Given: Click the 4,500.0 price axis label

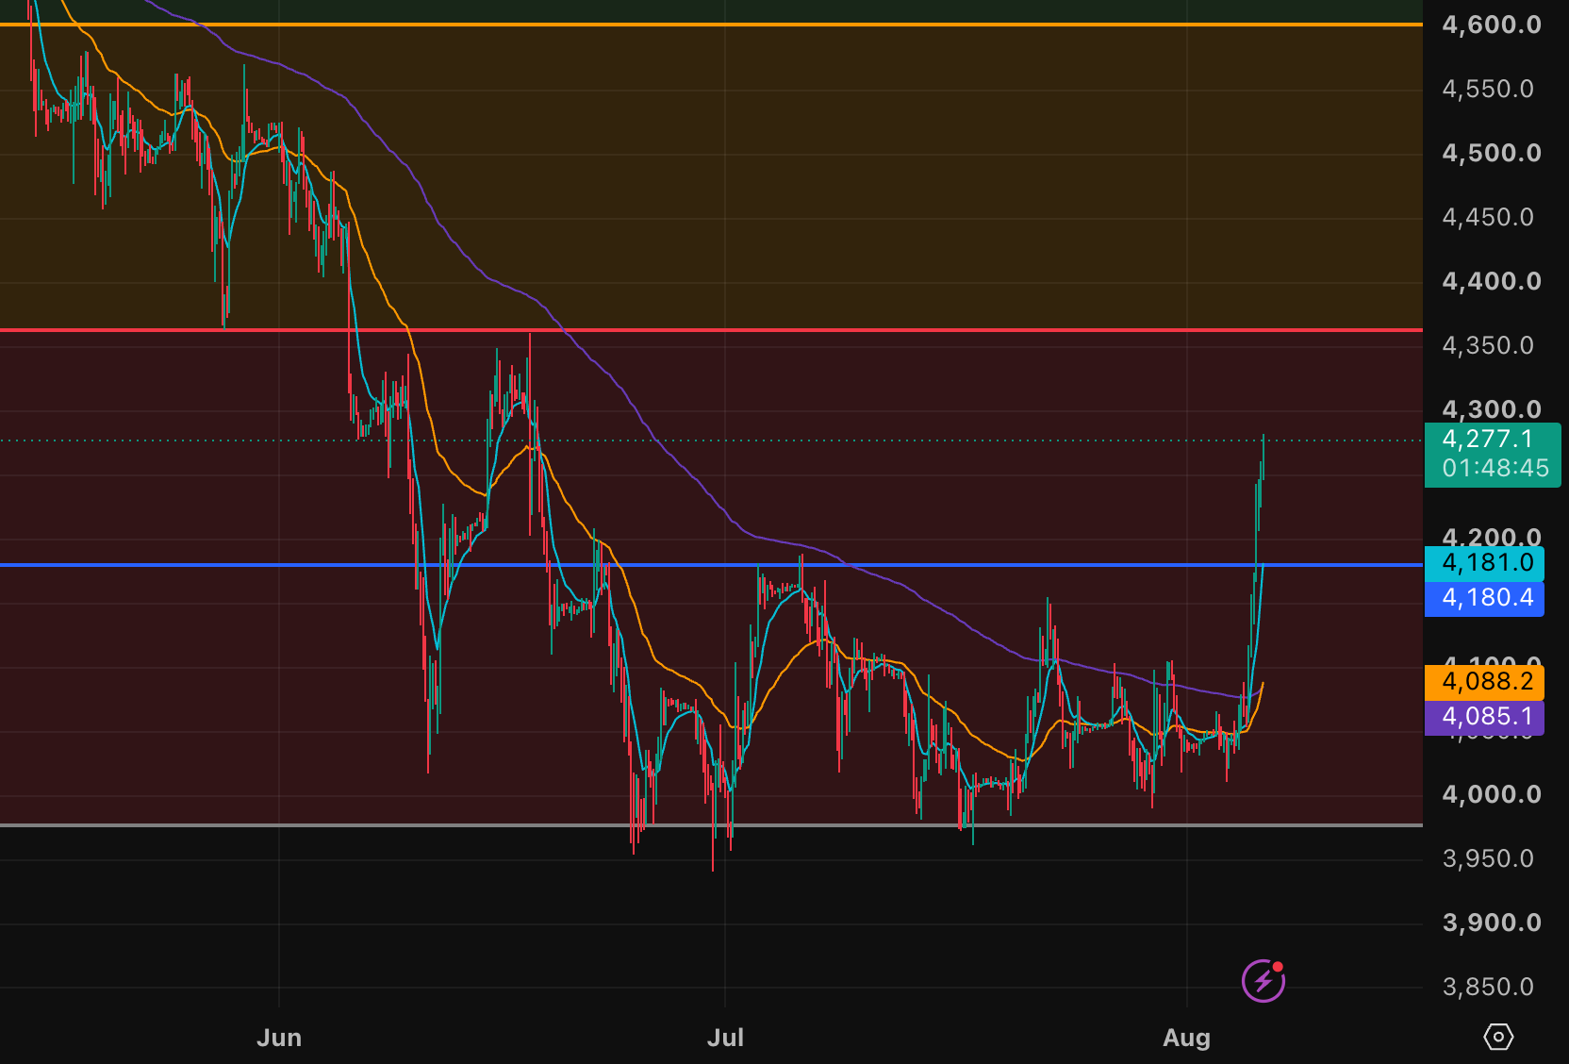Looking at the screenshot, I should [1492, 153].
